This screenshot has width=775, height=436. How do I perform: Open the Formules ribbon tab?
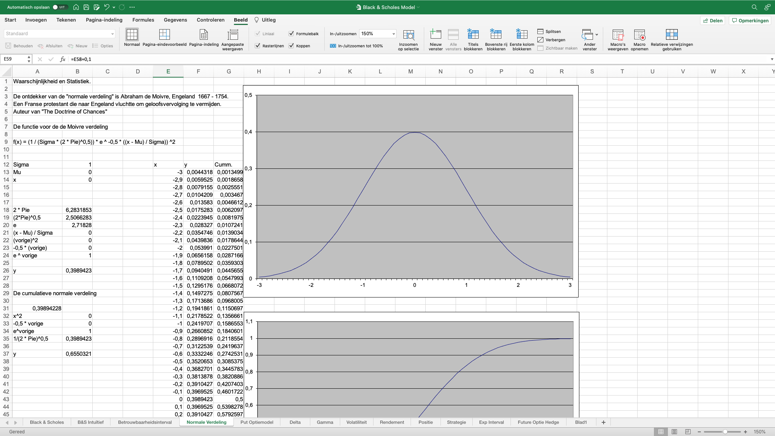point(143,20)
